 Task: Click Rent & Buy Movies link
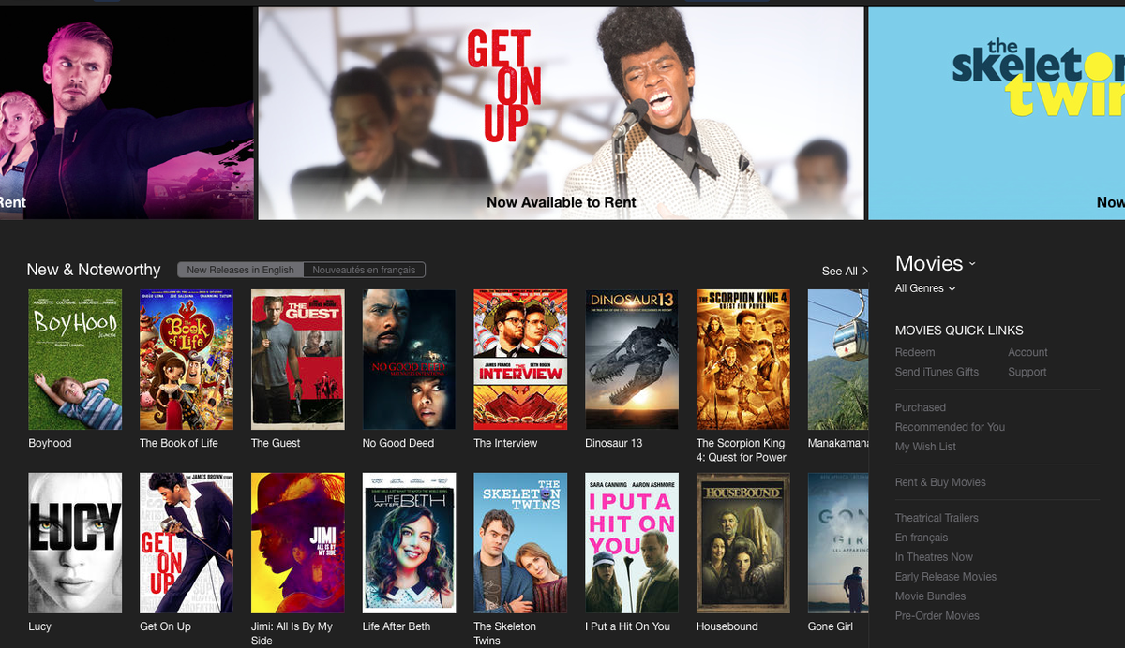(940, 482)
